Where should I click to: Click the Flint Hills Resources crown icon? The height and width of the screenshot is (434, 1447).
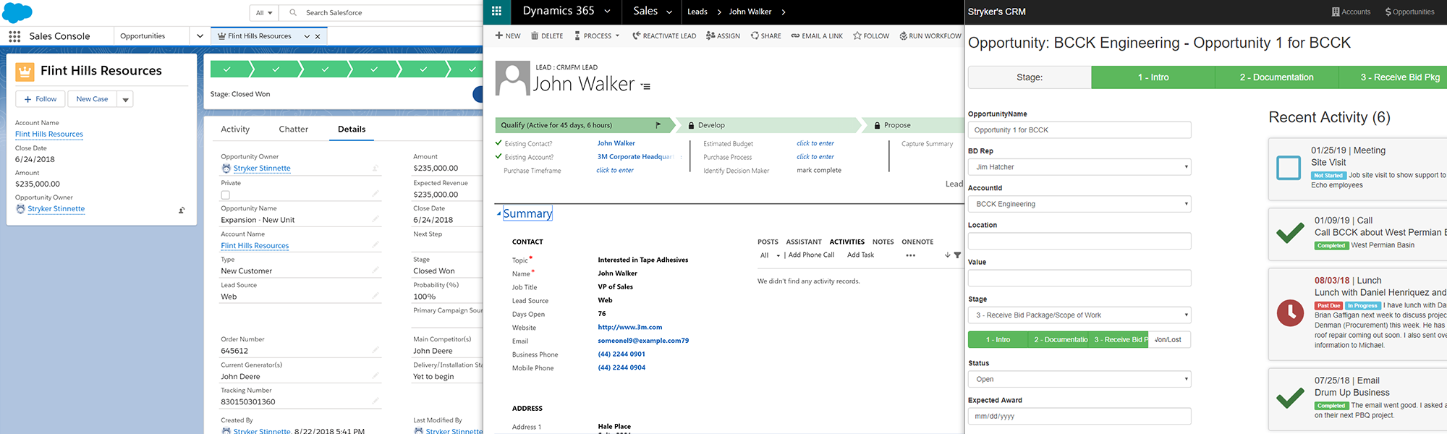pyautogui.click(x=25, y=71)
